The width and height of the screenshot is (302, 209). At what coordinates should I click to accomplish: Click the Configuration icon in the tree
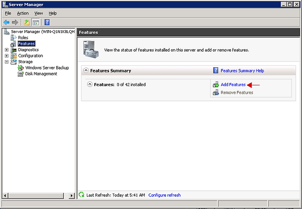click(x=14, y=56)
